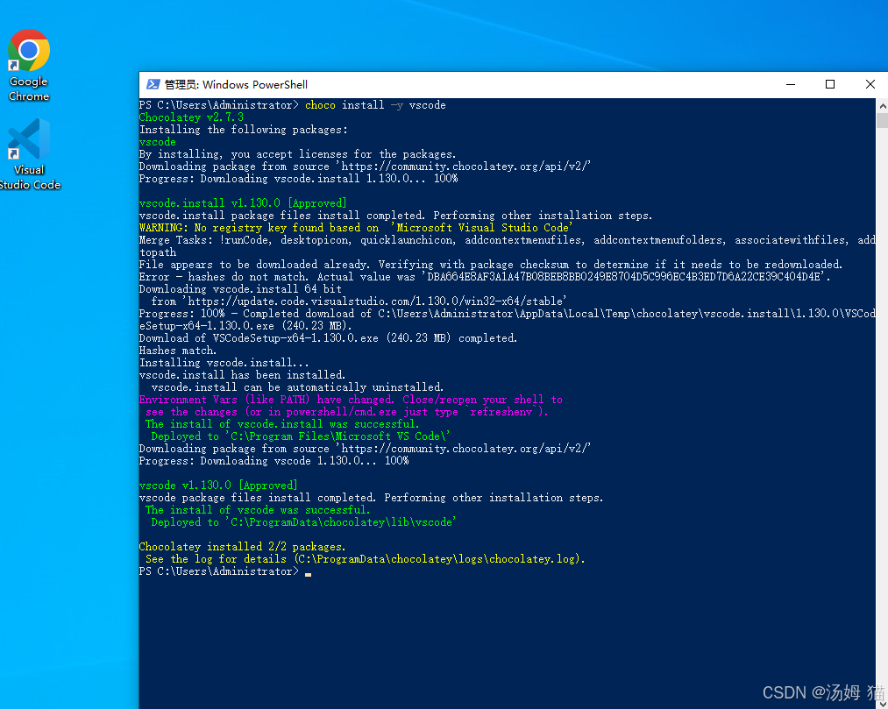Click 'The install of vscode.install was successful' line
The height and width of the screenshot is (709, 888).
click(x=282, y=423)
